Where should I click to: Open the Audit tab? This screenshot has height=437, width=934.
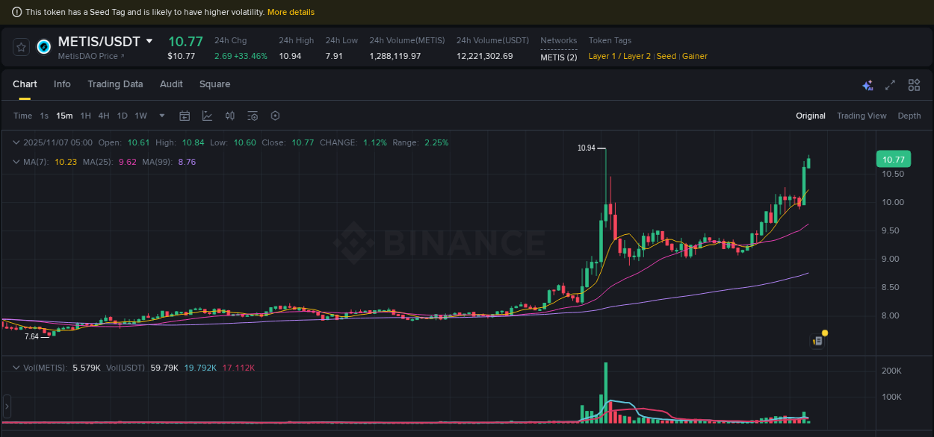tap(171, 84)
